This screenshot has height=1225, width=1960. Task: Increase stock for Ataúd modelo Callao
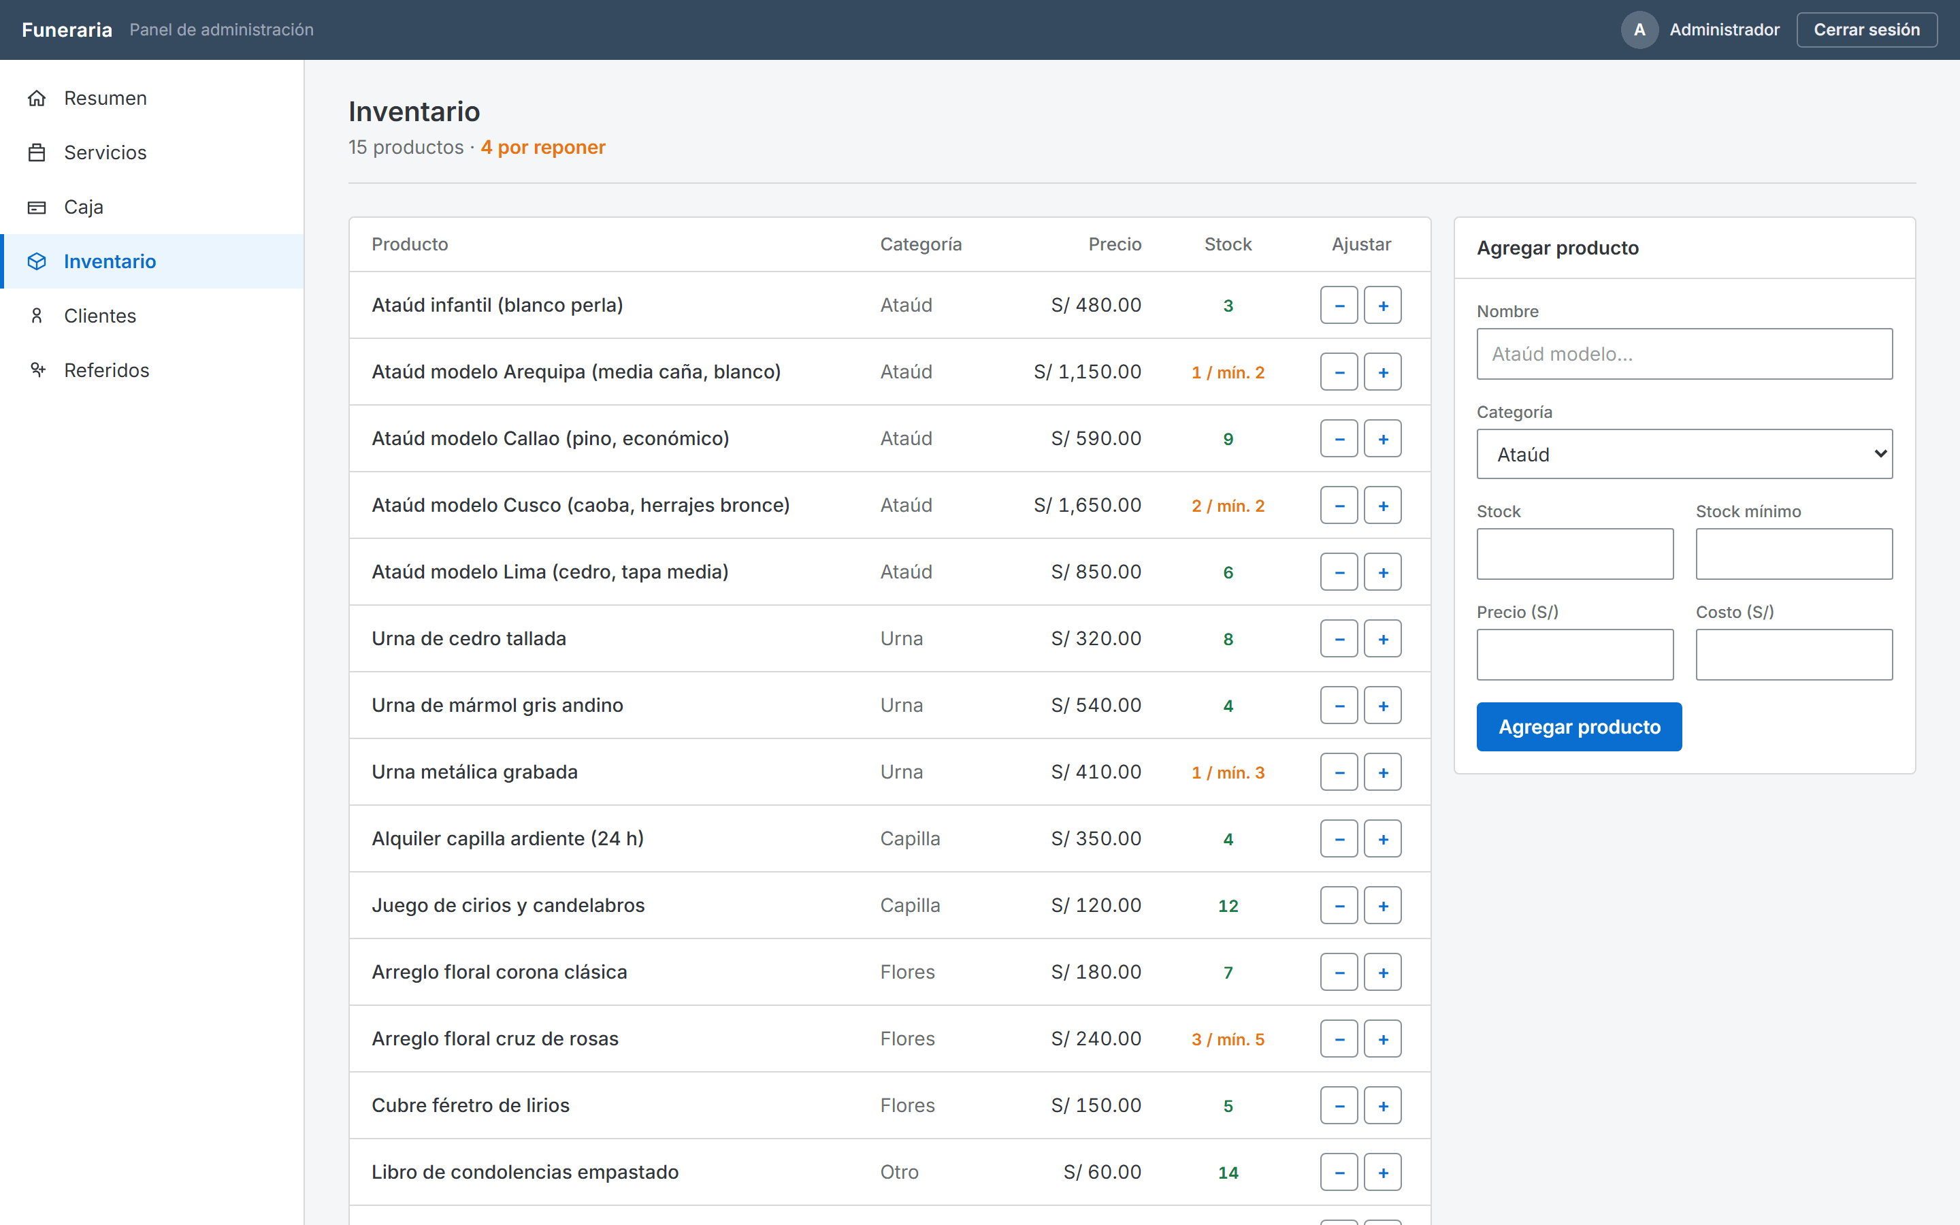click(1382, 438)
